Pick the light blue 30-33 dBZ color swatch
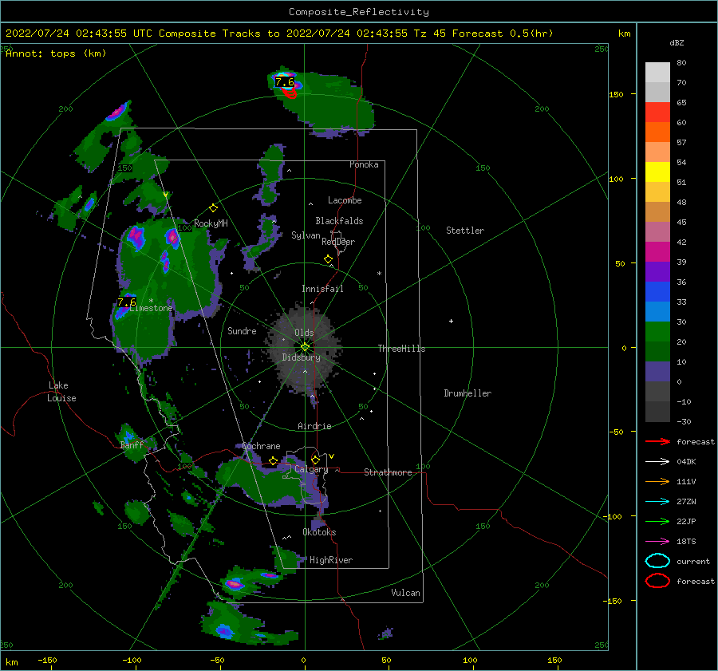Image resolution: width=718 pixels, height=671 pixels. click(657, 312)
